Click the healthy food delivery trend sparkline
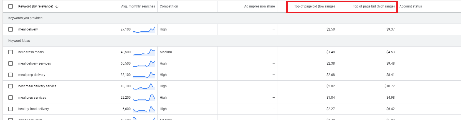Screen dimensions: 461x120 pos(144,109)
